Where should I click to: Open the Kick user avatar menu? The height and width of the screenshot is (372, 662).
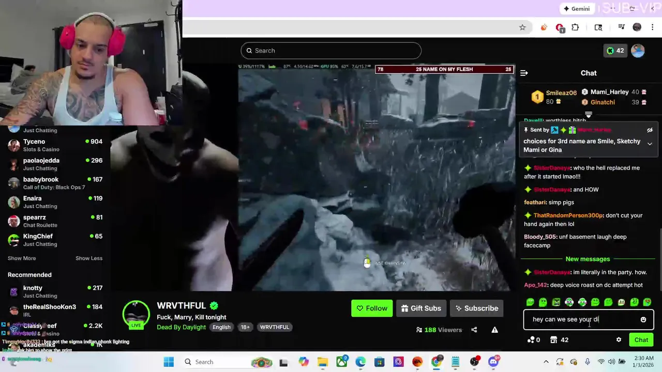point(638,51)
